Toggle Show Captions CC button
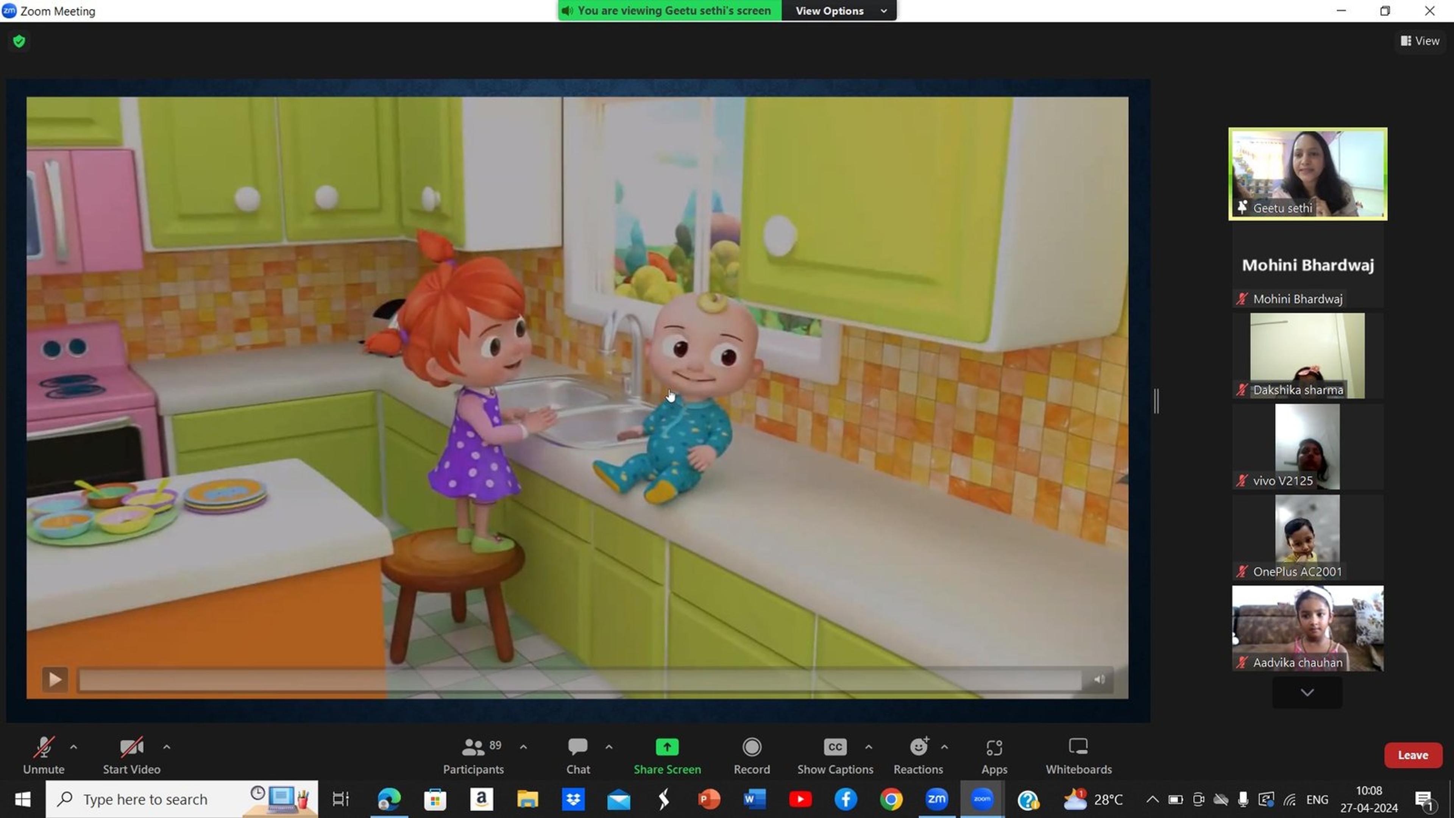The height and width of the screenshot is (818, 1454). tap(835, 756)
